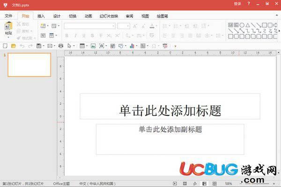Switch to the 动画 (Animations) tab

(x=88, y=16)
